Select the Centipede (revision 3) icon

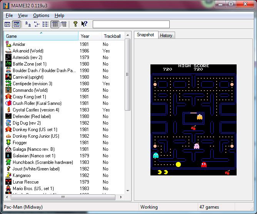tap(8, 84)
